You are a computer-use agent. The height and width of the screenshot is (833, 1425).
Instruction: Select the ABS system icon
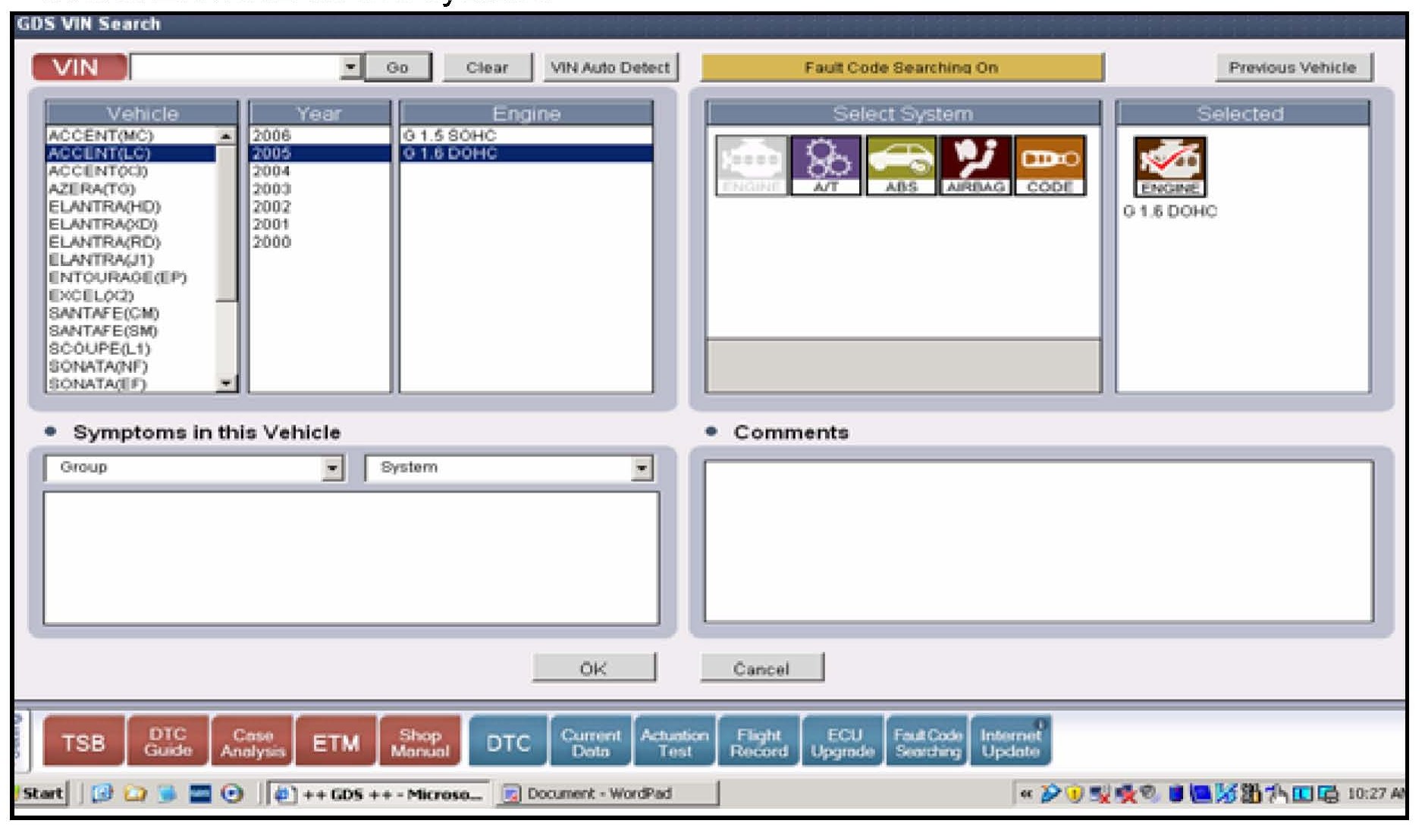[x=900, y=165]
